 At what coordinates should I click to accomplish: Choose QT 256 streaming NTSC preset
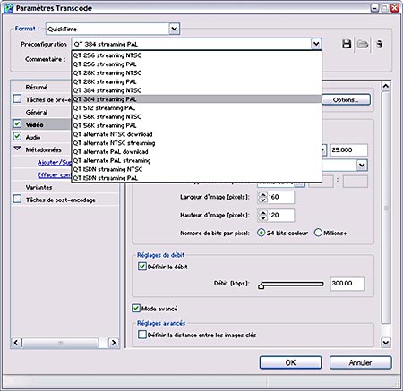tap(196, 55)
